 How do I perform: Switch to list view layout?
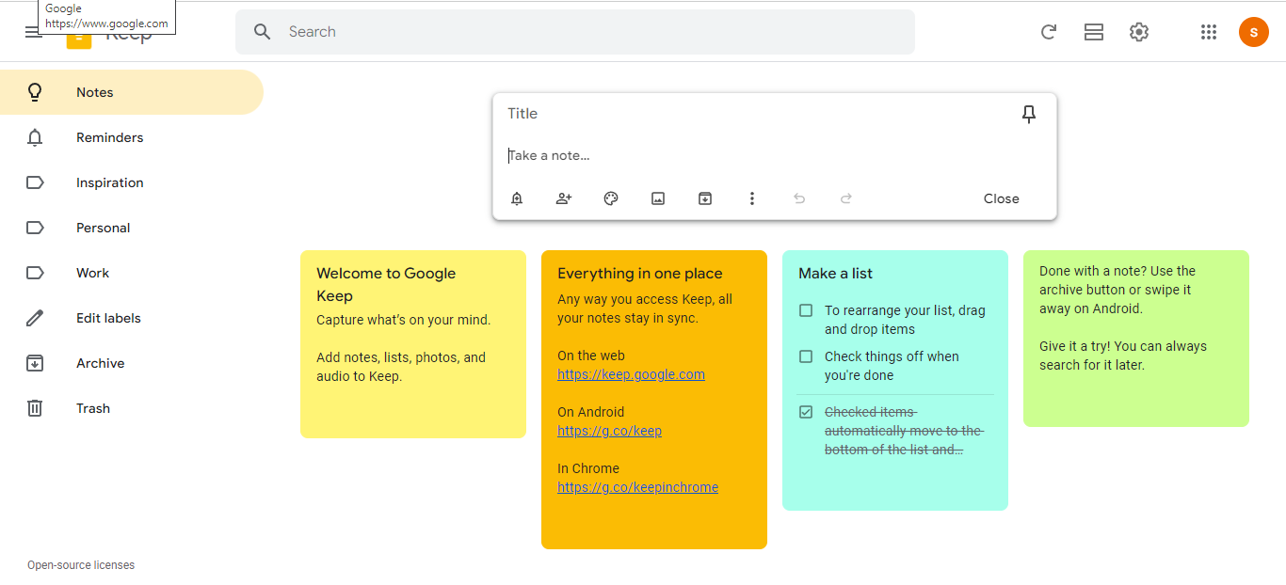(x=1094, y=32)
